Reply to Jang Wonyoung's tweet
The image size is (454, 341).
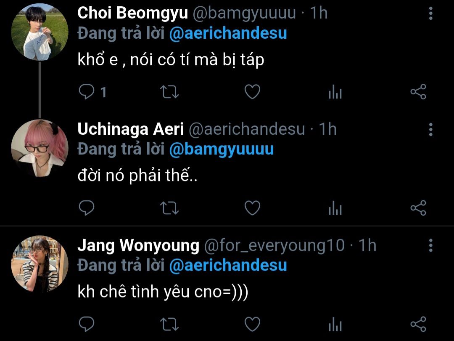click(x=87, y=324)
